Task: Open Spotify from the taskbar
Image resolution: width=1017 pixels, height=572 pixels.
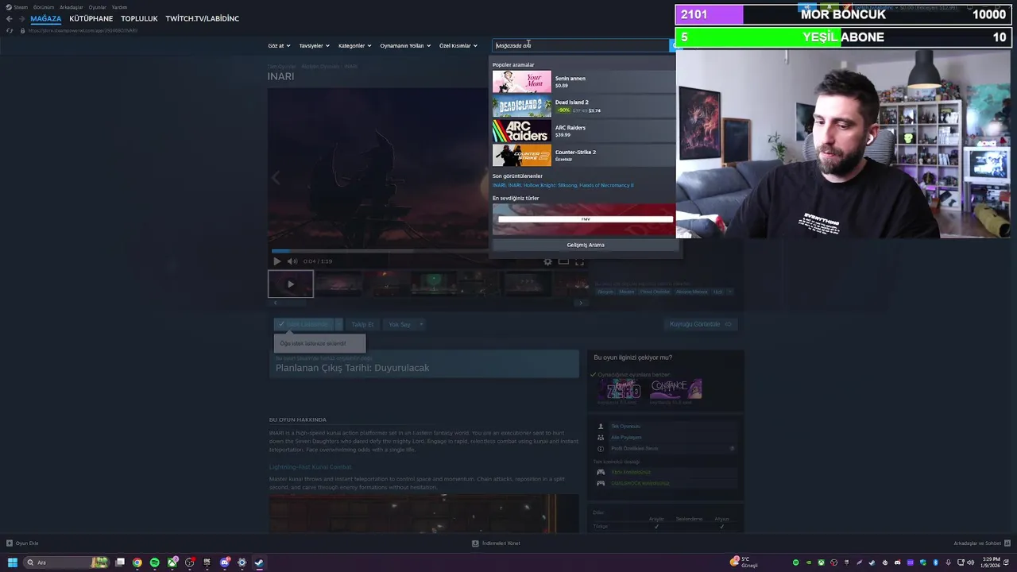Action: [155, 562]
